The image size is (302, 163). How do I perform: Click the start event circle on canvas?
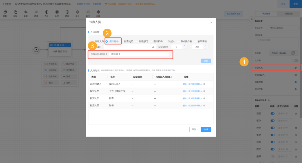(x=36, y=50)
